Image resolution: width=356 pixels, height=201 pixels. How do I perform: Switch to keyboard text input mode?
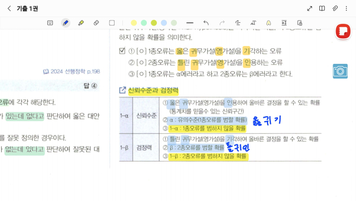point(50,23)
